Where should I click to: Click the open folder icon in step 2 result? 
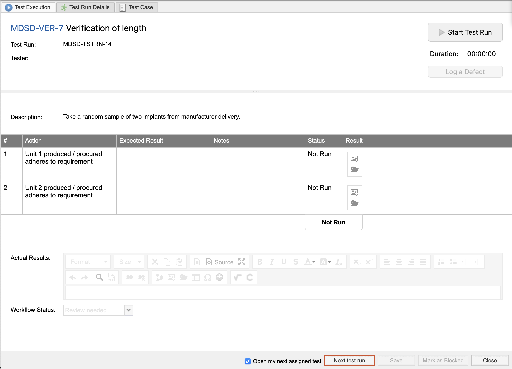[354, 203]
